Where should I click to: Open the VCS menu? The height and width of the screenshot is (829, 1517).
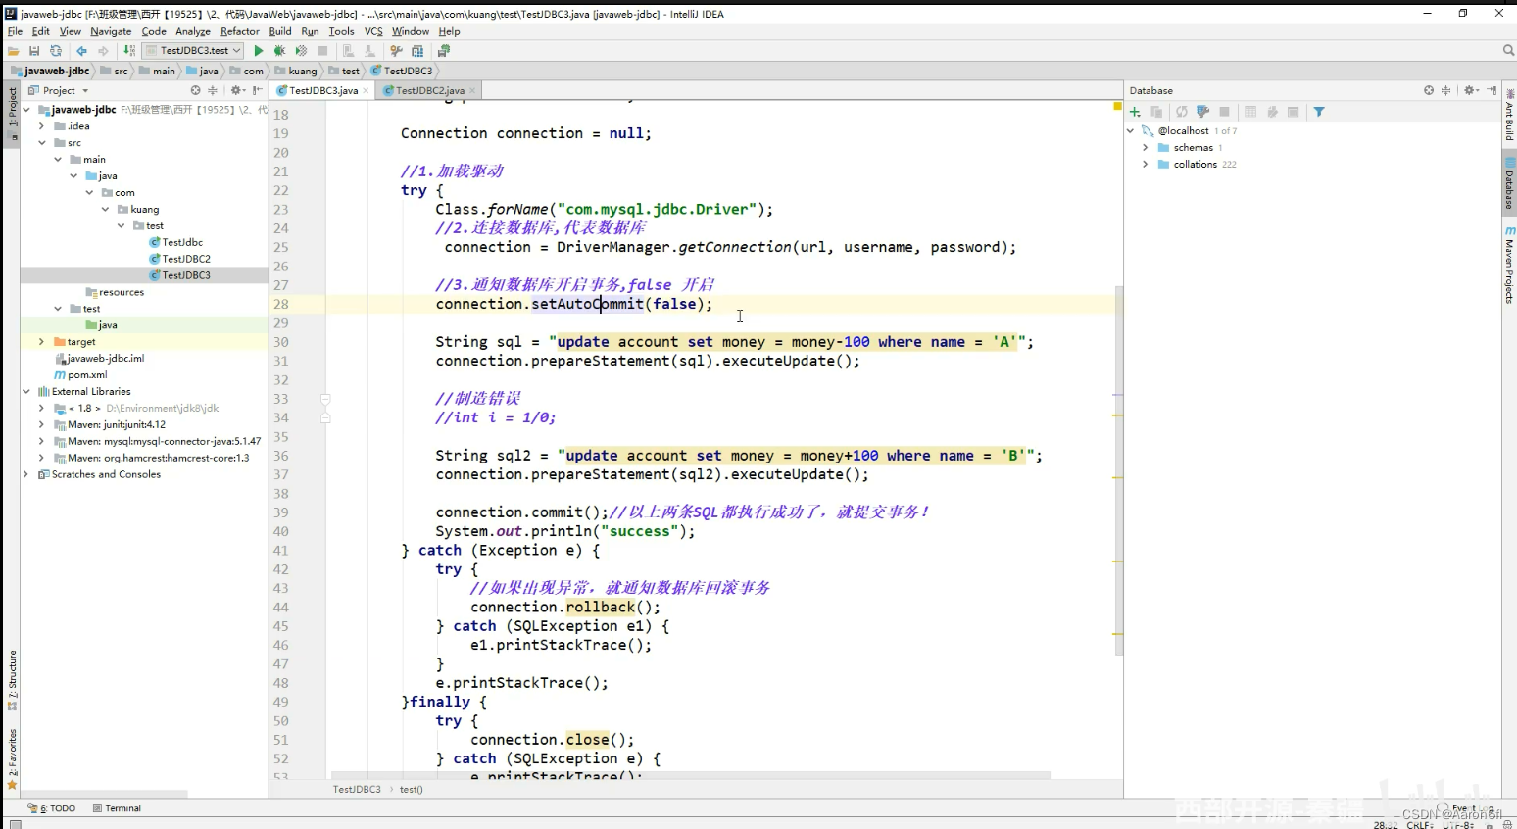[x=373, y=31]
